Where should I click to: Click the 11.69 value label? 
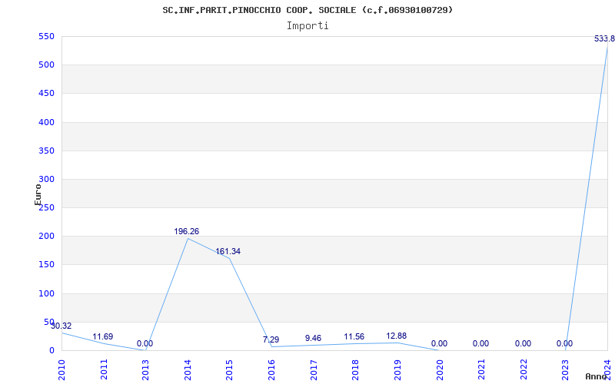103,336
